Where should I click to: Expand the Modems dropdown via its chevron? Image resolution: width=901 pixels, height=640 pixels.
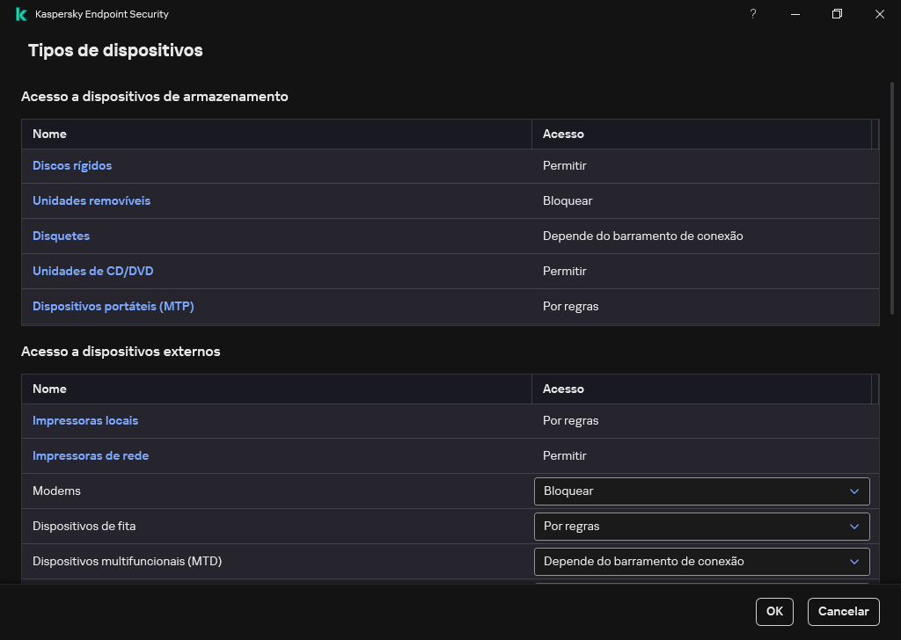click(853, 491)
